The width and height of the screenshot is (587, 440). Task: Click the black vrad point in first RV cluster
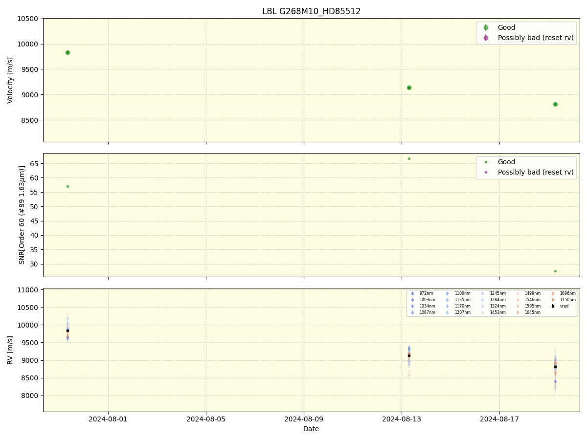click(68, 330)
